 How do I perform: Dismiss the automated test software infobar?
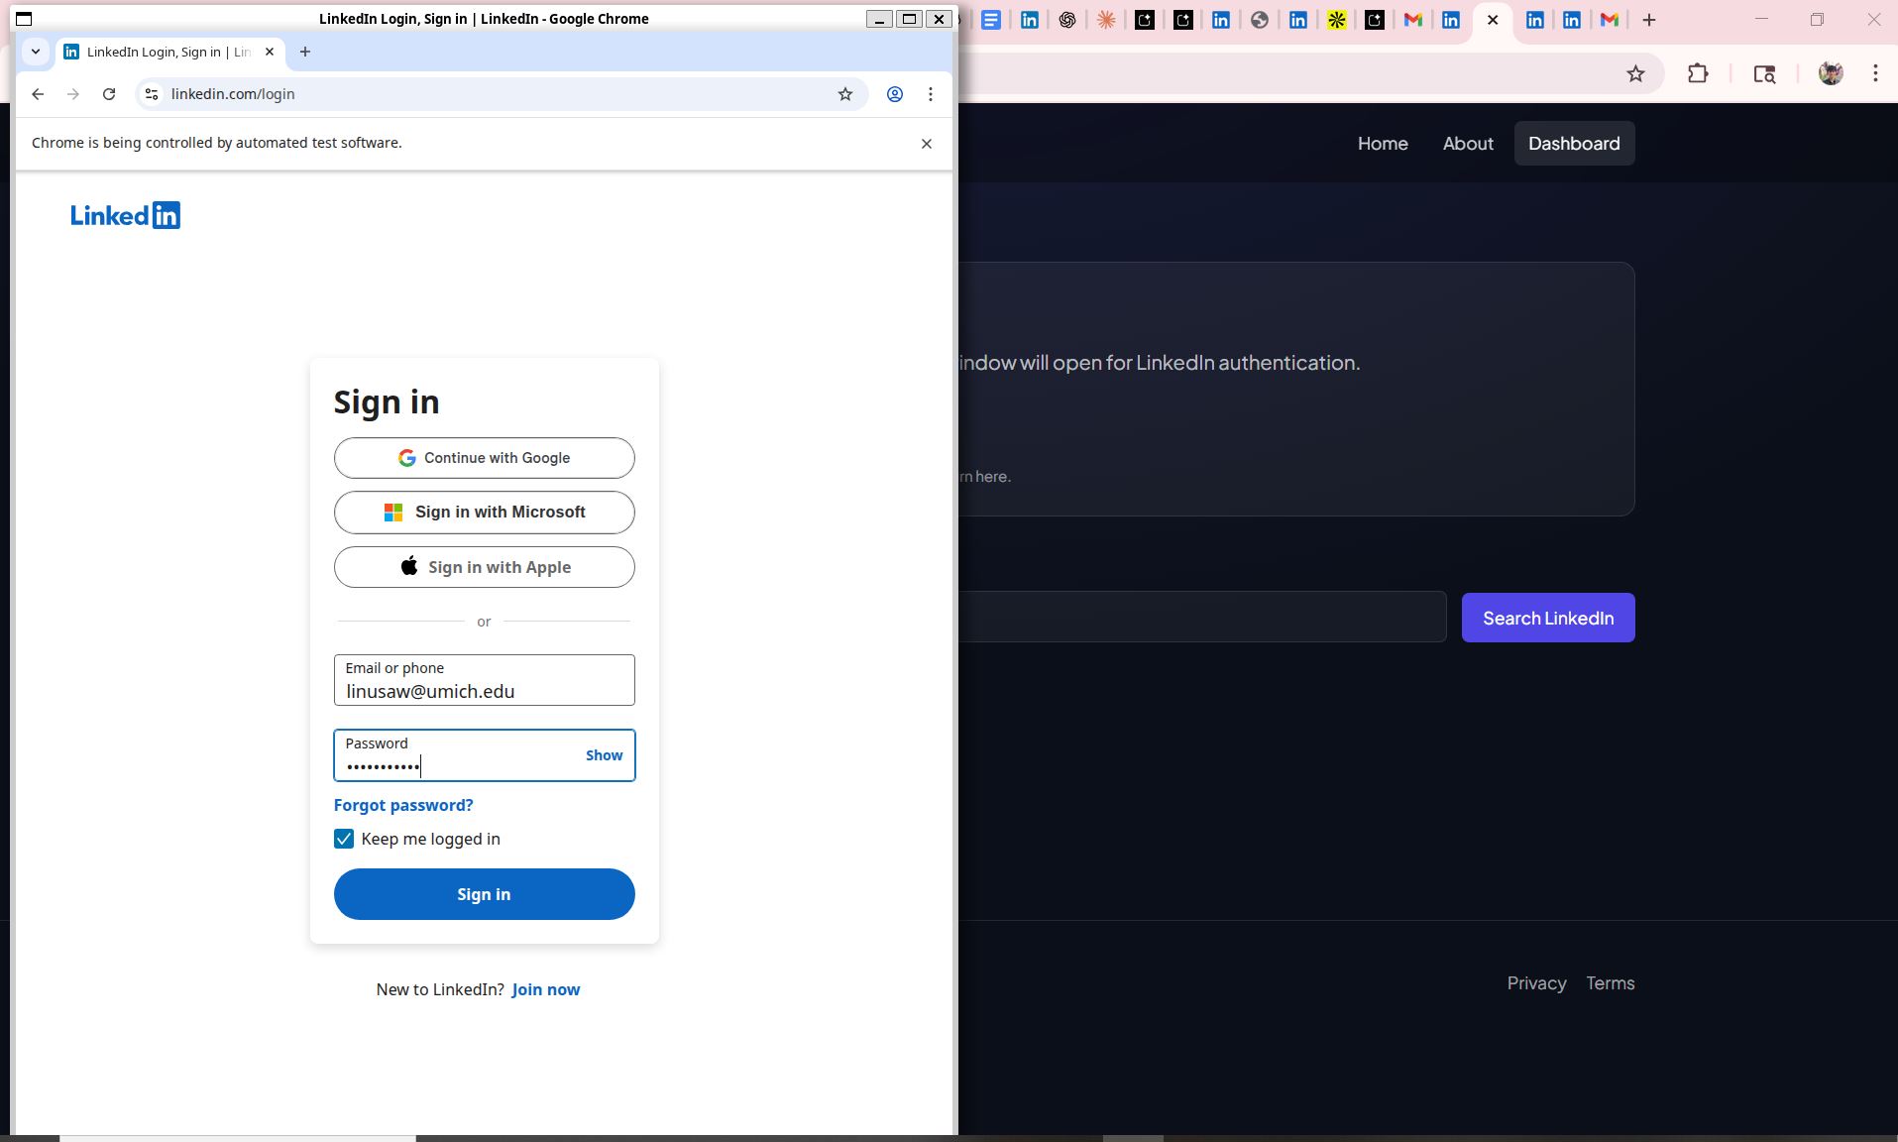(x=927, y=144)
